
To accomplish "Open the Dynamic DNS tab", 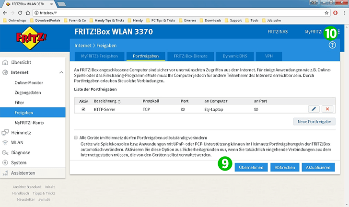I will (235, 56).
